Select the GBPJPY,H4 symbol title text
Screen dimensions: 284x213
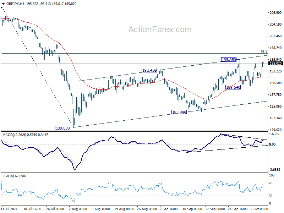(15, 4)
